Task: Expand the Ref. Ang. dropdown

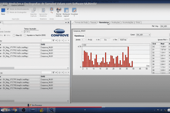Action: point(164,26)
